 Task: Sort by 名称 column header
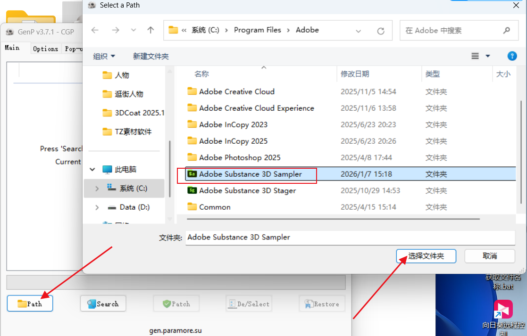pyautogui.click(x=201, y=74)
